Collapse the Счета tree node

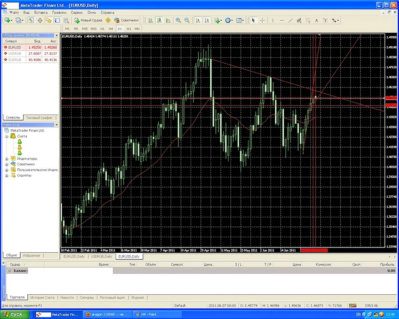coord(7,137)
